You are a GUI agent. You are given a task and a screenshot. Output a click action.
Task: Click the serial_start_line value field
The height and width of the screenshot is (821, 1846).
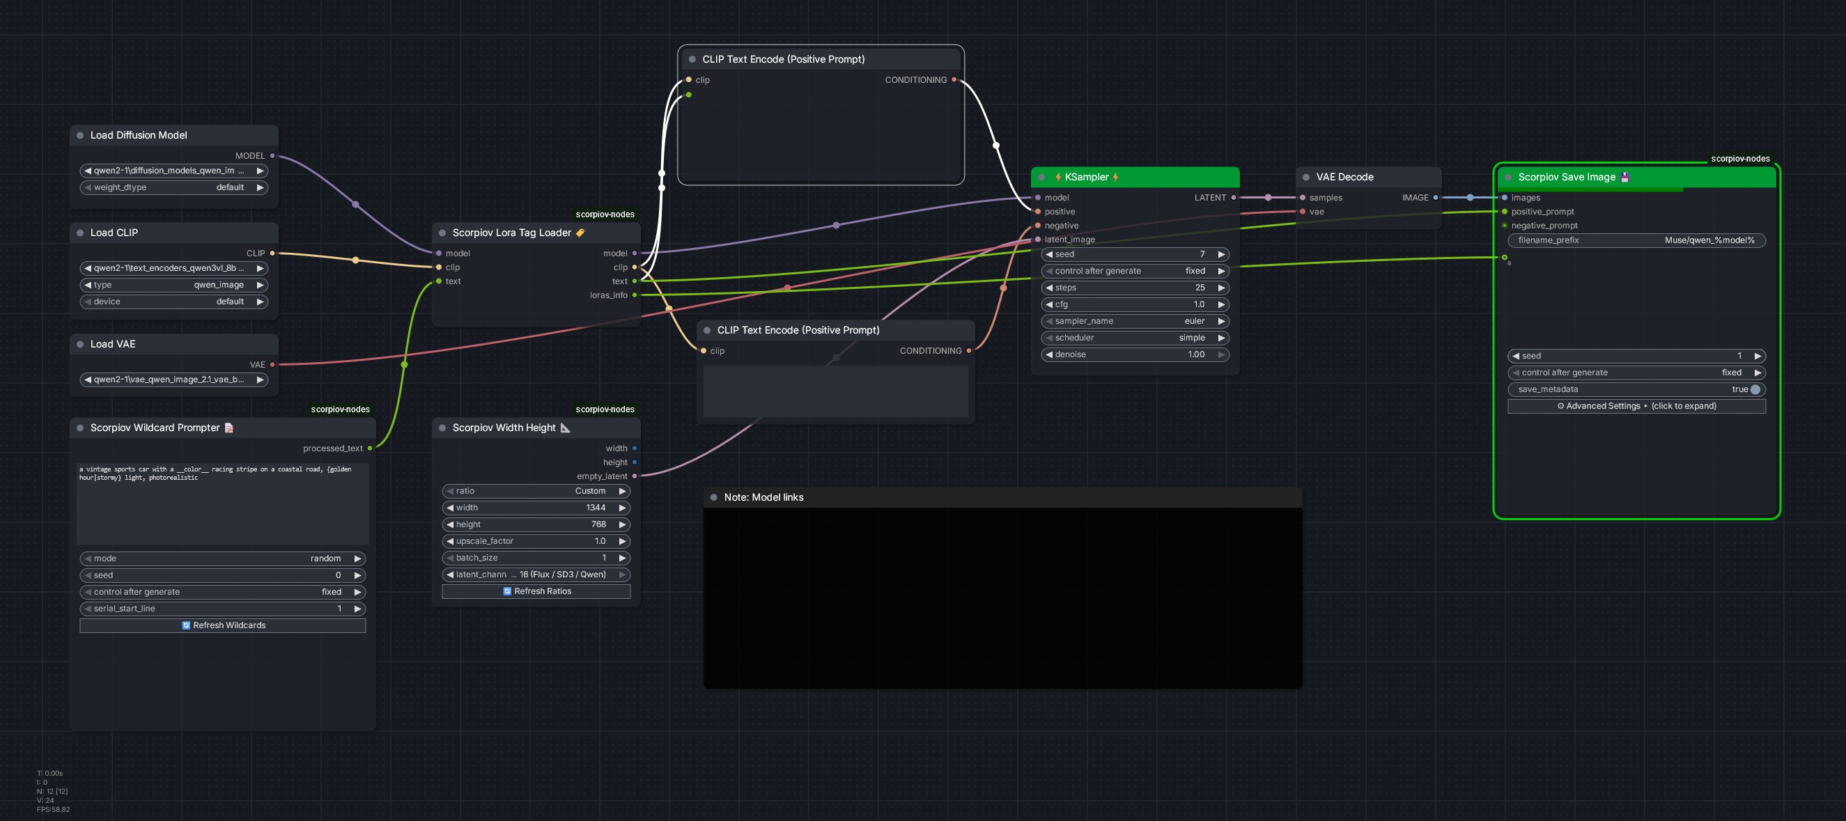[x=223, y=609]
